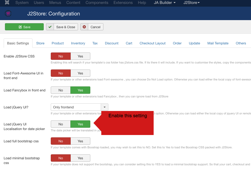Viewport: 251px width, 170px height.
Task: Click the 'Only frontend' select field
Action: 80,107
